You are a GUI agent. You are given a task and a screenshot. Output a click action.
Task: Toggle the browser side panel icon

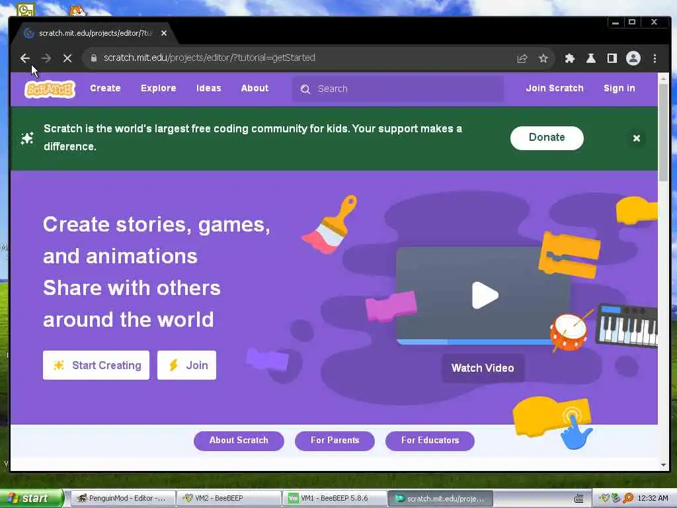click(x=612, y=58)
